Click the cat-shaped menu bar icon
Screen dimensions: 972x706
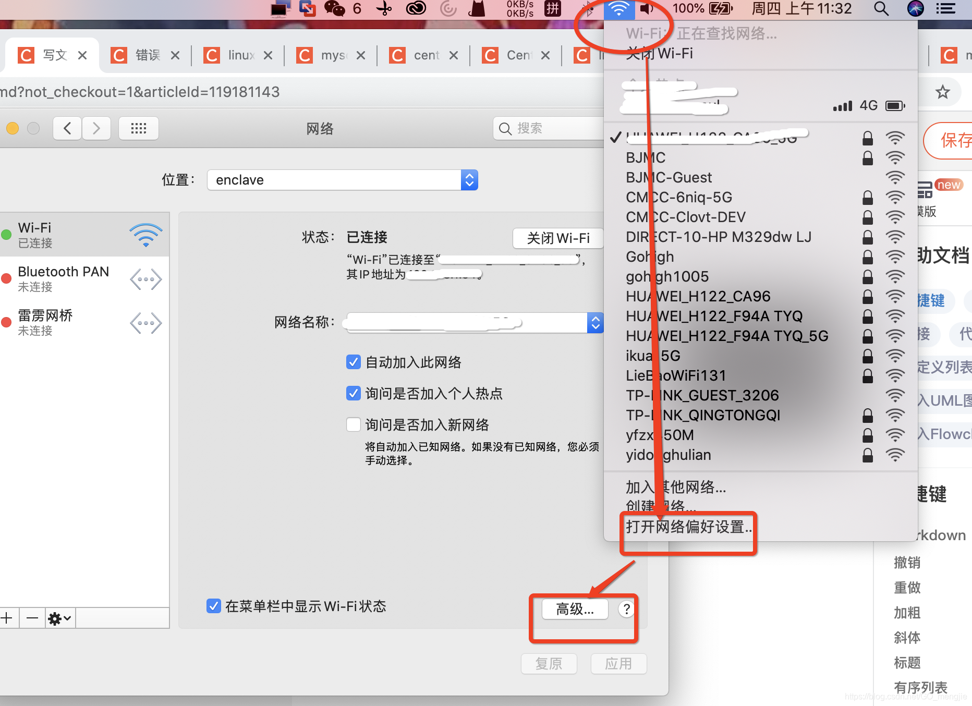(x=477, y=9)
